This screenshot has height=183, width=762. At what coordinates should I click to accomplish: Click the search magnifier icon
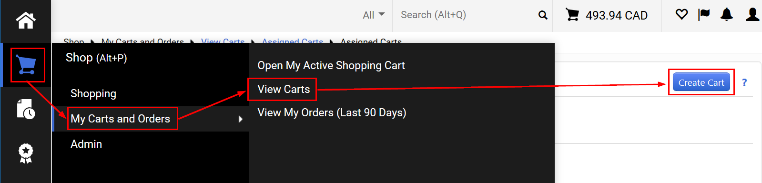pos(543,15)
